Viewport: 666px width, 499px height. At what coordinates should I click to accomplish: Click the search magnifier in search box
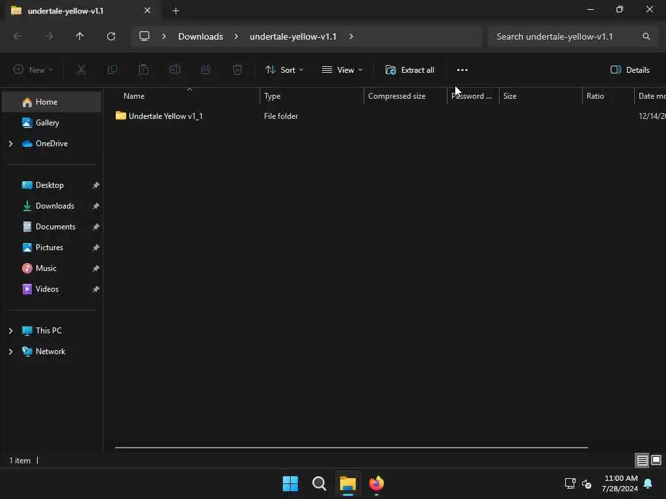pos(646,36)
